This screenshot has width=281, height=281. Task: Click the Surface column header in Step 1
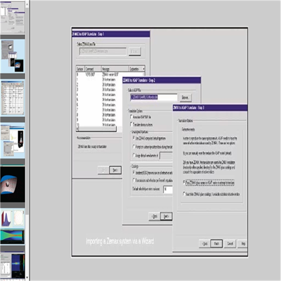(81, 69)
